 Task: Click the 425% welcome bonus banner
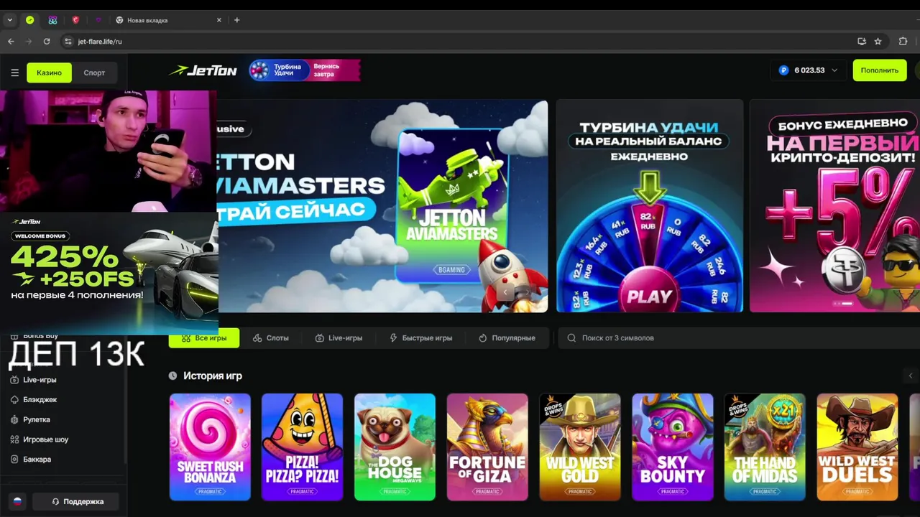[x=109, y=272]
